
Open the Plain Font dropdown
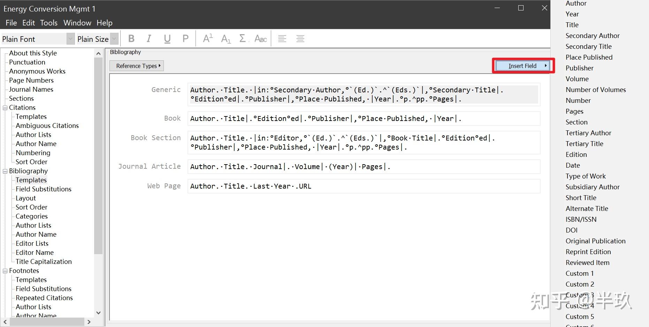point(70,39)
